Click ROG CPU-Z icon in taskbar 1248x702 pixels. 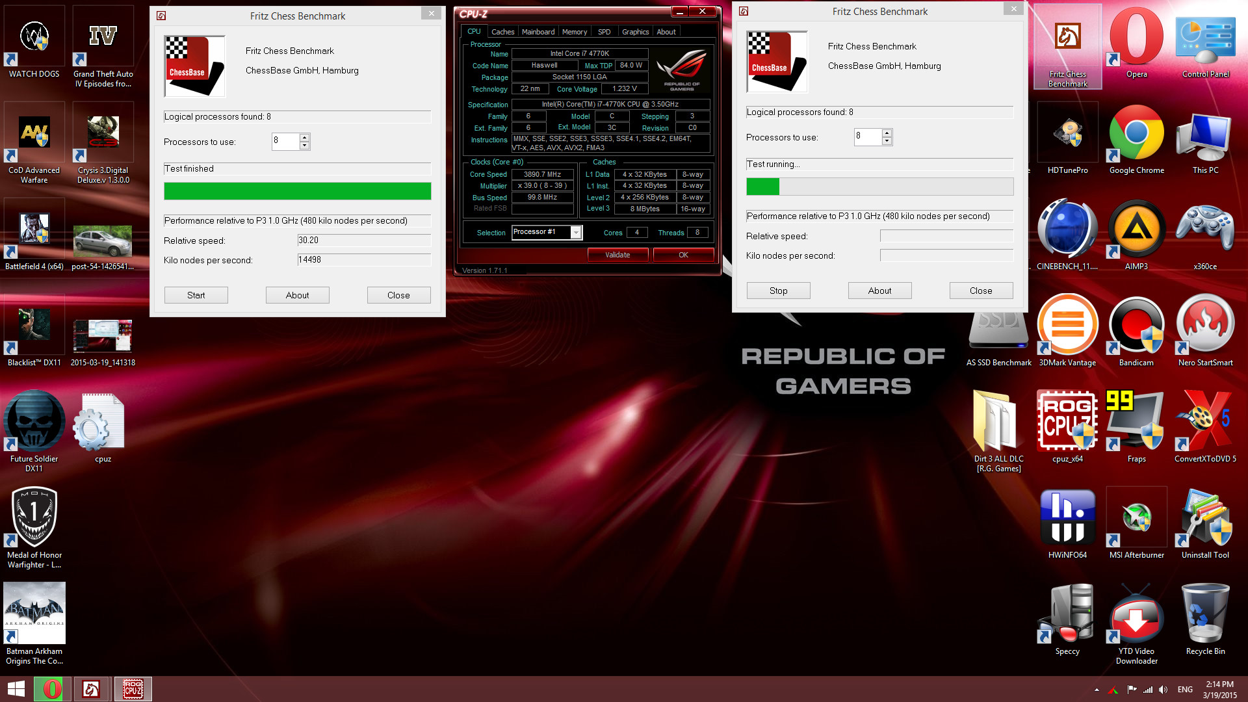pyautogui.click(x=133, y=689)
